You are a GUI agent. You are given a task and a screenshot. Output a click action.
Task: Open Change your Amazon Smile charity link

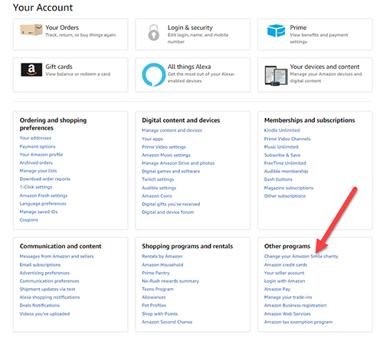tap(301, 256)
